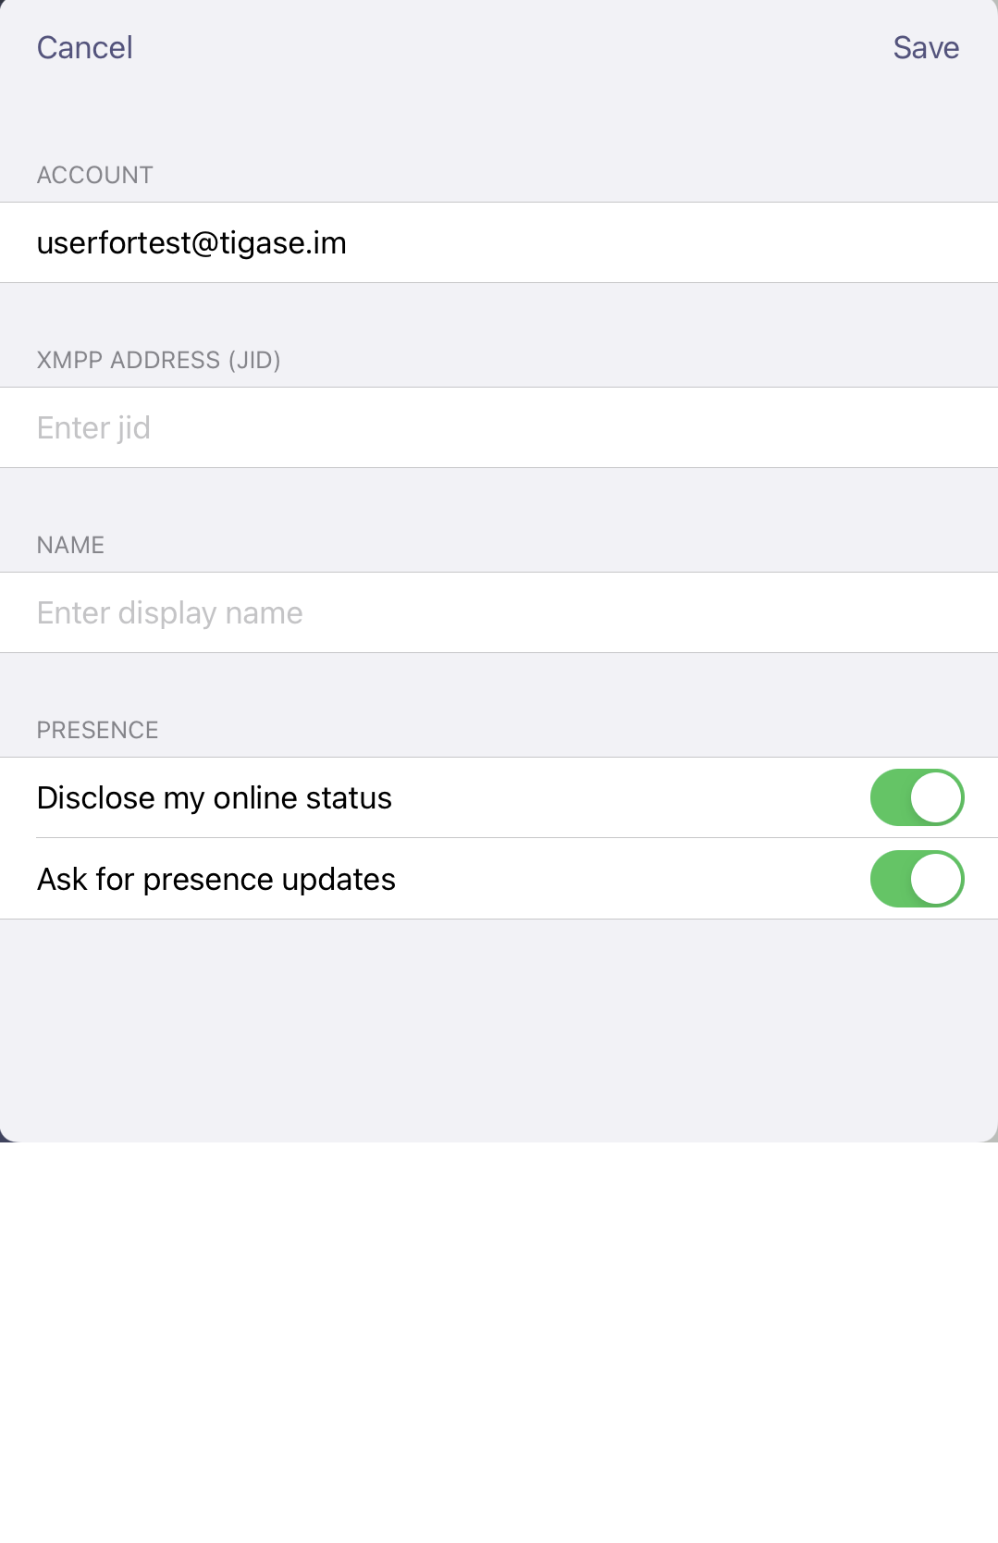998x1543 pixels.
Task: Click the white area below the sheet
Action: tap(499, 1341)
